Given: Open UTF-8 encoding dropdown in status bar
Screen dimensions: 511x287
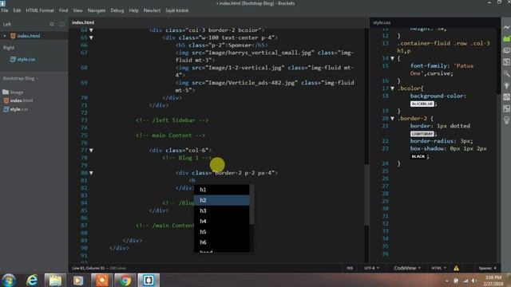Looking at the screenshot, I should [x=372, y=268].
